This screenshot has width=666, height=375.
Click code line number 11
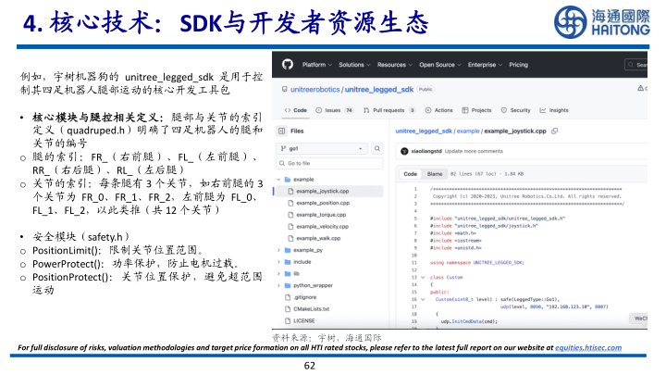click(414, 263)
